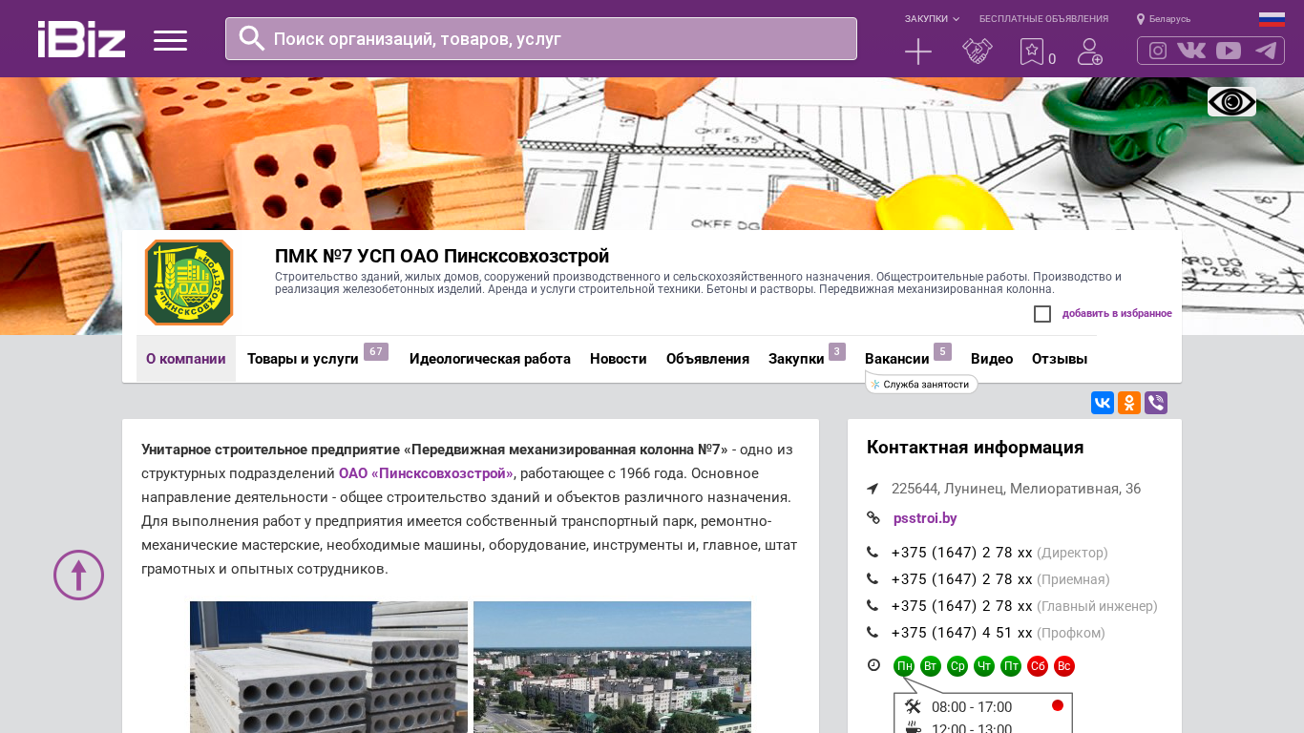The width and height of the screenshot is (1304, 733).
Task: Click phone icon beside Профком number
Action: [873, 633]
